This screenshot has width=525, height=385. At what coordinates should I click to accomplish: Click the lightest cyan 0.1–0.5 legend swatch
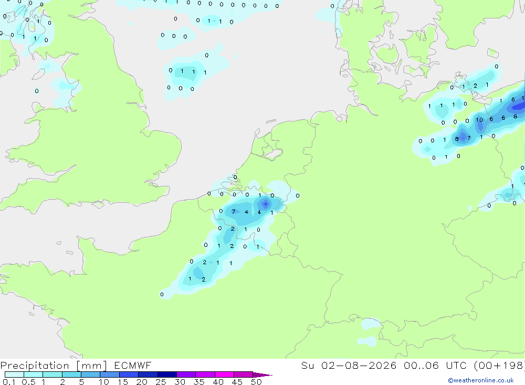pyautogui.click(x=14, y=374)
